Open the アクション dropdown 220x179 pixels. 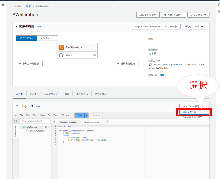click(198, 15)
